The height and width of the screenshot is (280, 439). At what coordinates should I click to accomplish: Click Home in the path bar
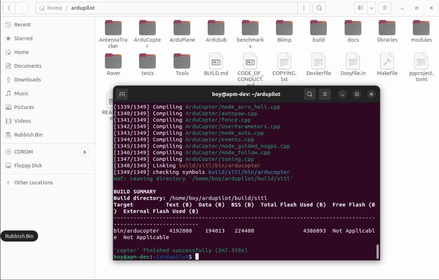click(x=51, y=8)
